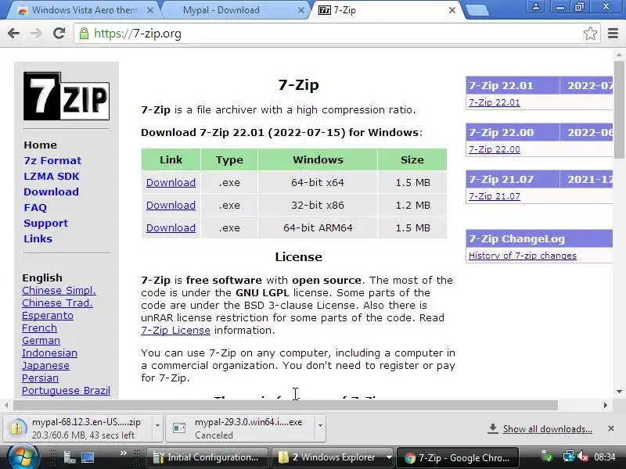Image resolution: width=626 pixels, height=469 pixels.
Task: Open the 7-Zip License link
Action: pos(175,330)
